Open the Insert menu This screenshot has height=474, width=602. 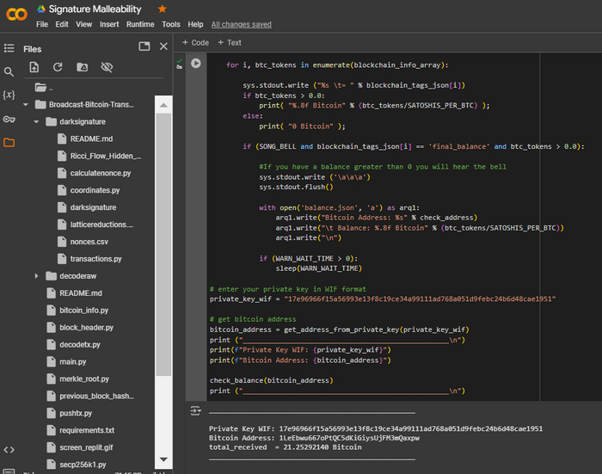point(109,25)
